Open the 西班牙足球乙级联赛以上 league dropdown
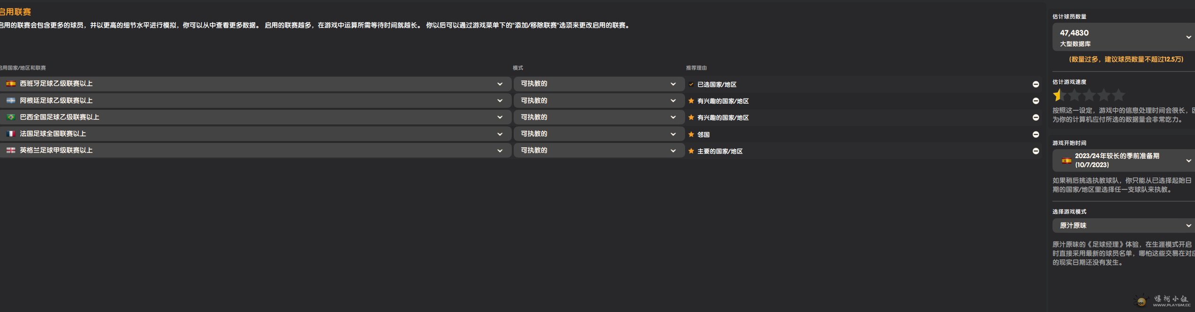 tap(499, 84)
